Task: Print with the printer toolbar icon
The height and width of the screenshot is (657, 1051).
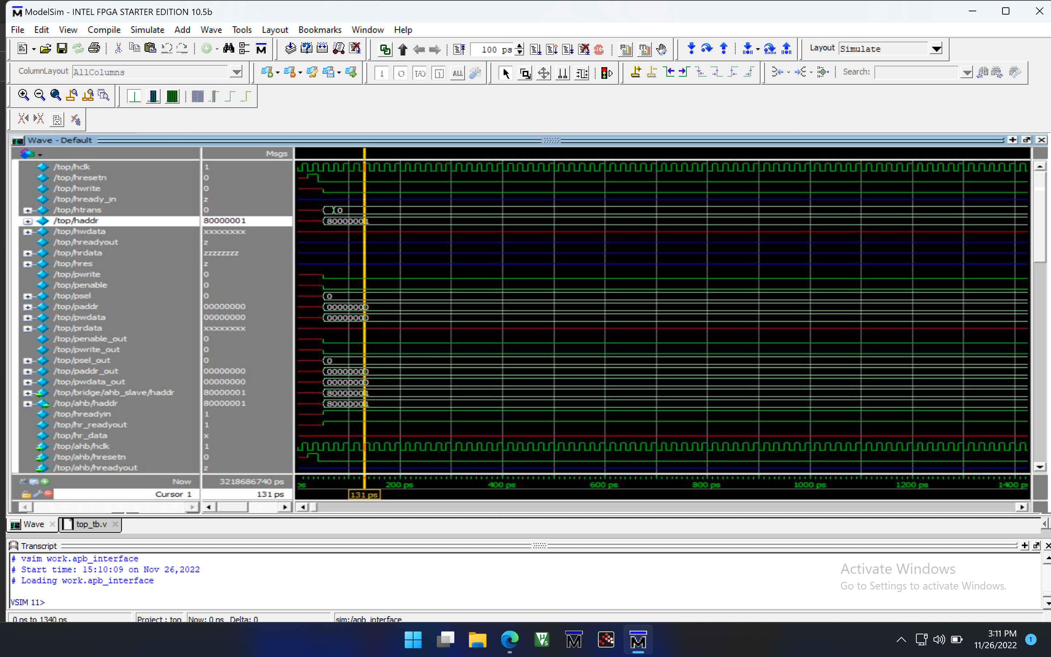Action: coord(94,49)
